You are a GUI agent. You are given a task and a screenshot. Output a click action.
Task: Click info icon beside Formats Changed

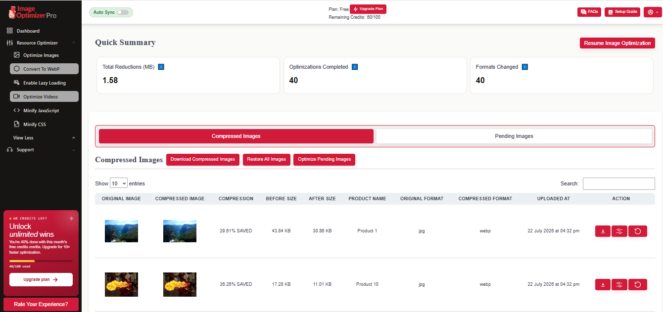click(525, 67)
